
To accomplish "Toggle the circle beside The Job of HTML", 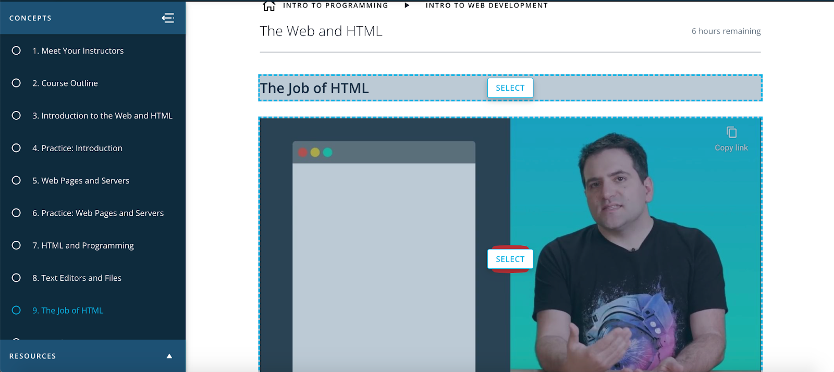I will tap(16, 310).
